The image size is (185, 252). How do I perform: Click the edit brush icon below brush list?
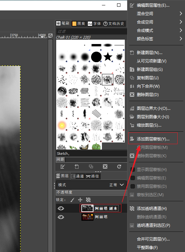63,167
